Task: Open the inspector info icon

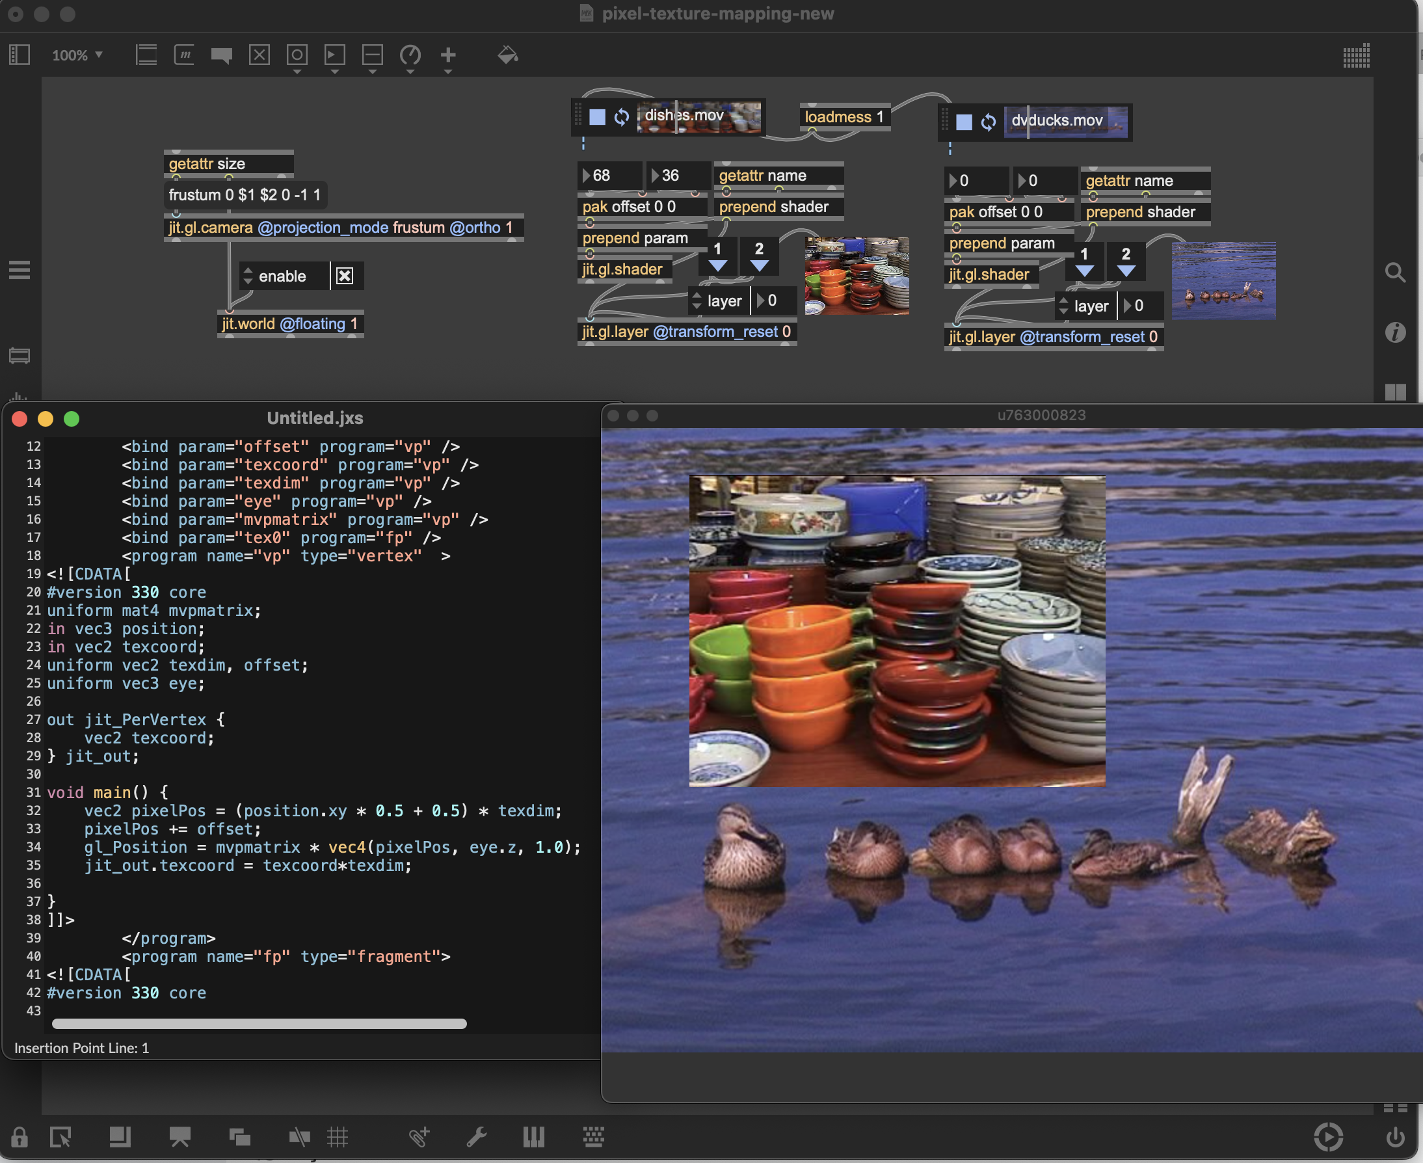Action: pyautogui.click(x=1395, y=332)
